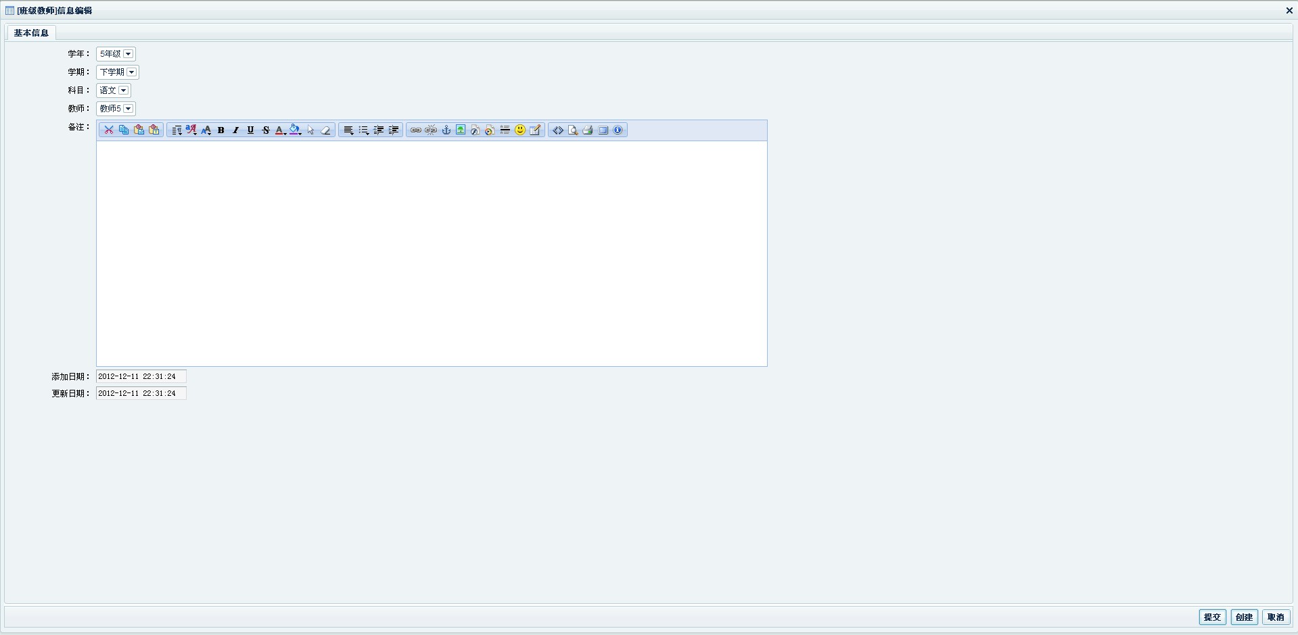Toggle italic formatting
Image resolution: width=1298 pixels, height=635 pixels.
tap(236, 130)
